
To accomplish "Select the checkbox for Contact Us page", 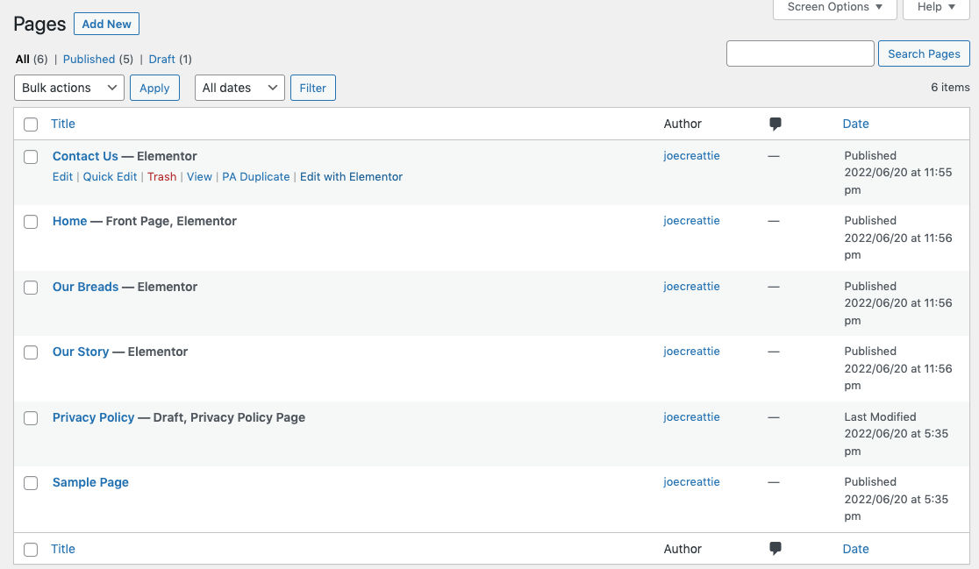I will (x=31, y=157).
